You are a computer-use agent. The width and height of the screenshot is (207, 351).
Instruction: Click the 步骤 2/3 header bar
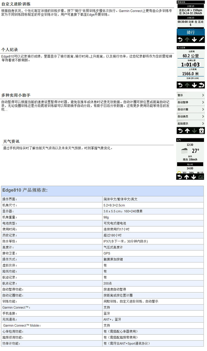[x=191, y=17]
